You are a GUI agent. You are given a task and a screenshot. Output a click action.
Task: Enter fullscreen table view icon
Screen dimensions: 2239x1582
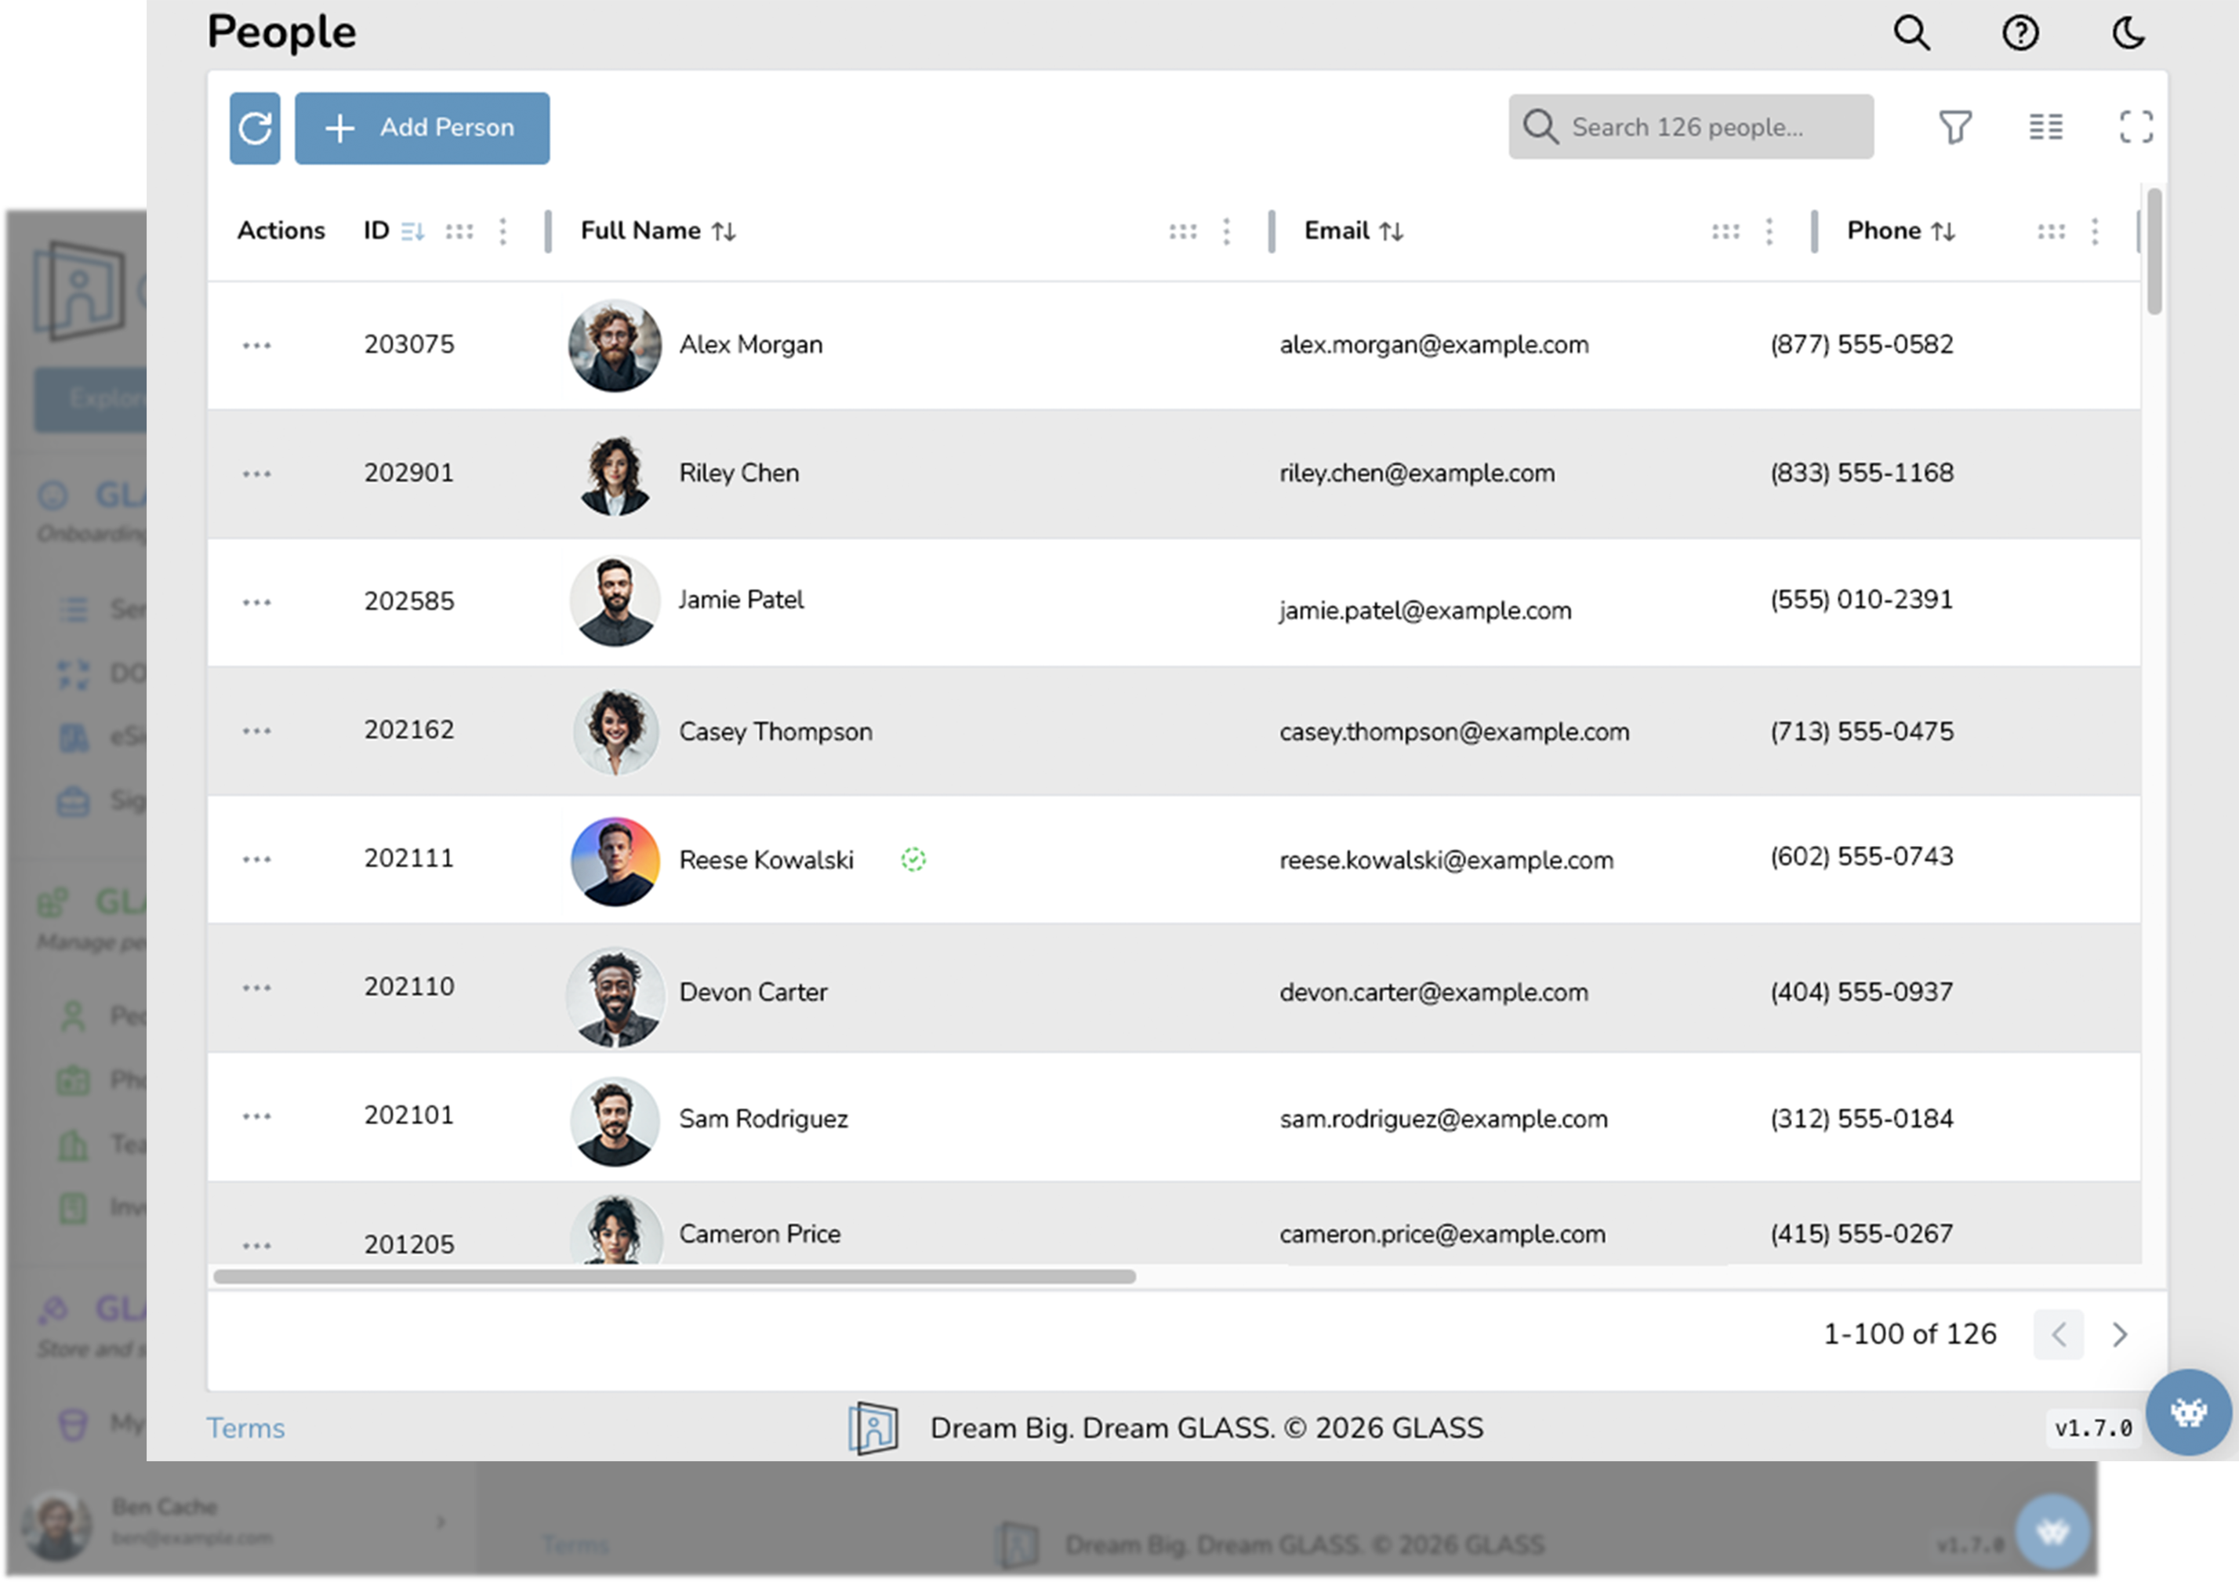2136,127
